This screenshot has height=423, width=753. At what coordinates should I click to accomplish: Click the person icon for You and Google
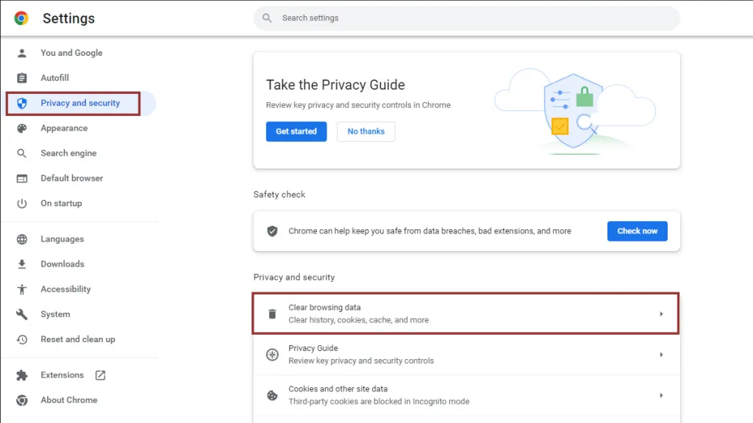pos(21,53)
